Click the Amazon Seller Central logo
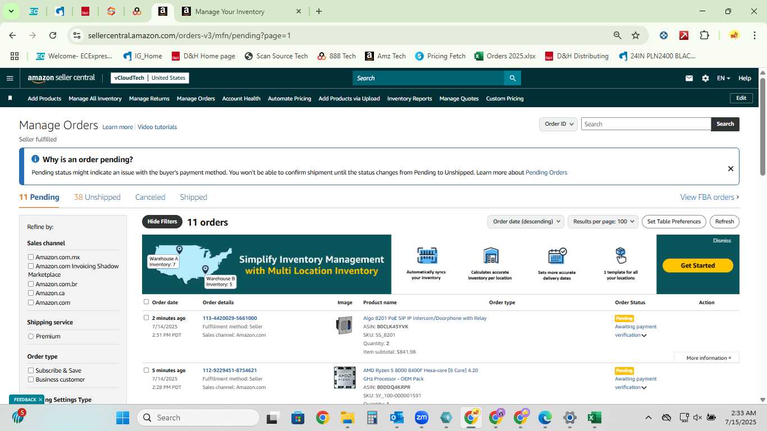The image size is (767, 431). click(61, 78)
